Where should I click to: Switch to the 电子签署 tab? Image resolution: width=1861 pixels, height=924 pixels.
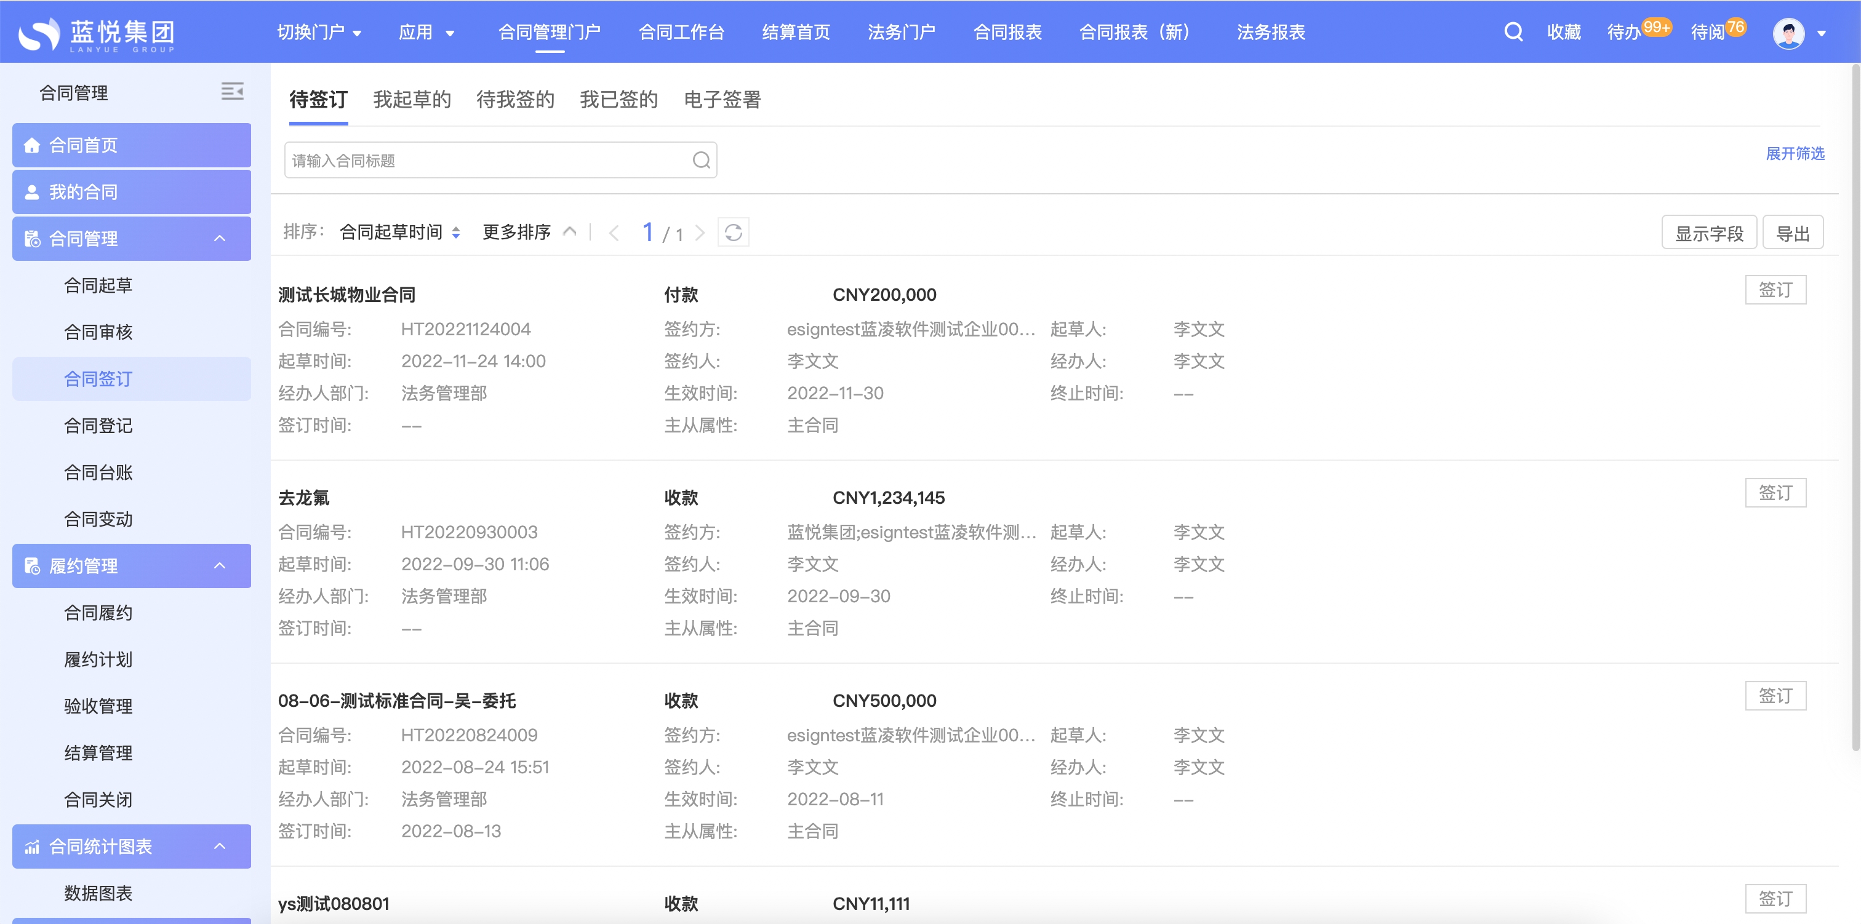[722, 100]
